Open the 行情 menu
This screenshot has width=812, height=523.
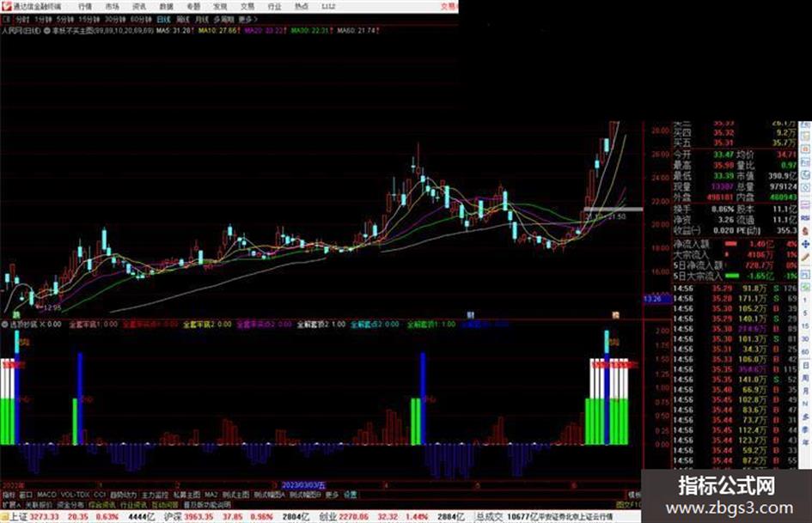coord(85,7)
